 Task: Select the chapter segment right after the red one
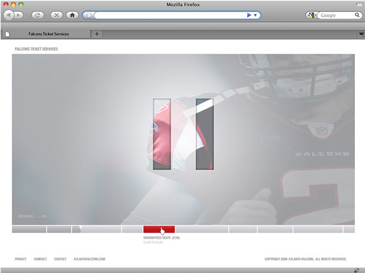coord(202,229)
